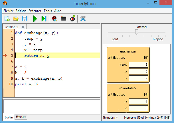
Task: Click the red arrow marker at line 5
Action: [x=5, y=55]
